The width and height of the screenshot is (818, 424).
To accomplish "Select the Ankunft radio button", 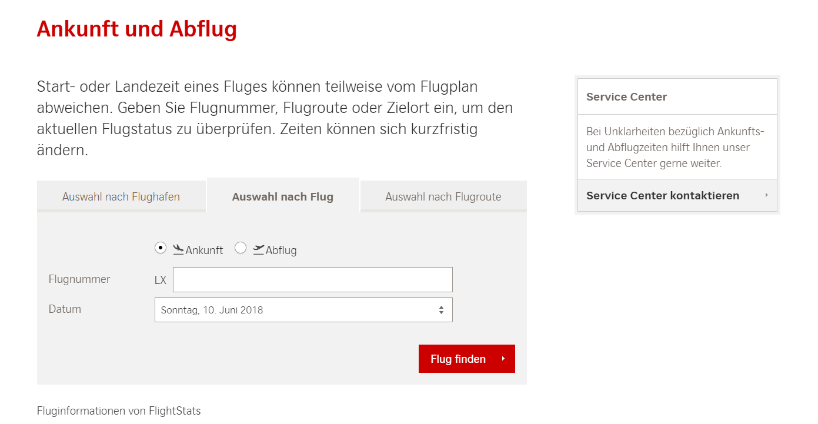I will pyautogui.click(x=160, y=248).
